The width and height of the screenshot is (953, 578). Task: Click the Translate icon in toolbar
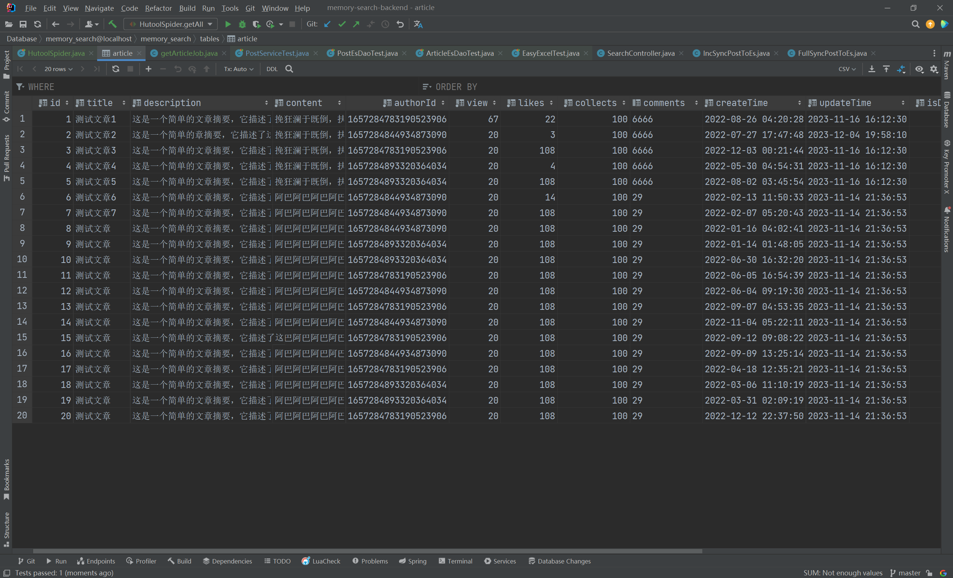pos(418,24)
